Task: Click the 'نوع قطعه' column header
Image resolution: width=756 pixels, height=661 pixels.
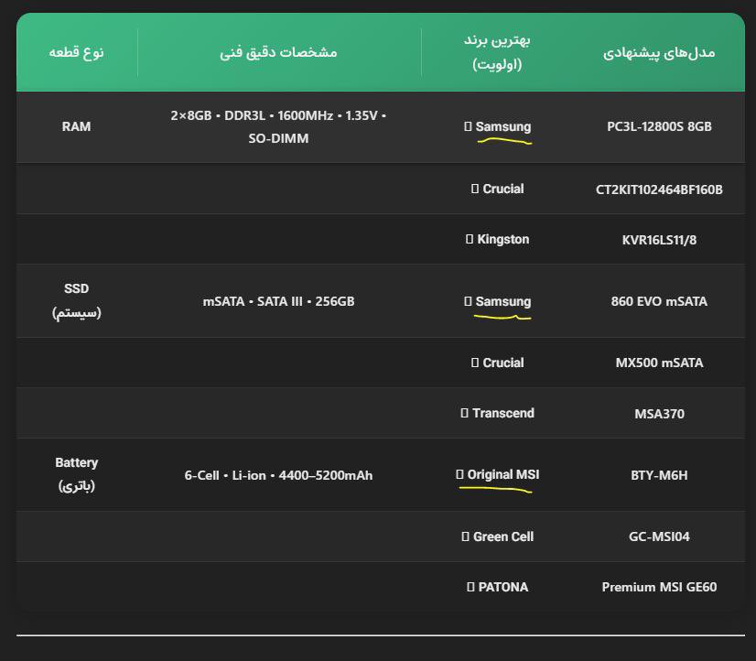Action: [x=76, y=52]
